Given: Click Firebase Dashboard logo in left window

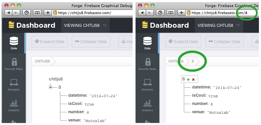Looking at the screenshot, I should point(32,25).
